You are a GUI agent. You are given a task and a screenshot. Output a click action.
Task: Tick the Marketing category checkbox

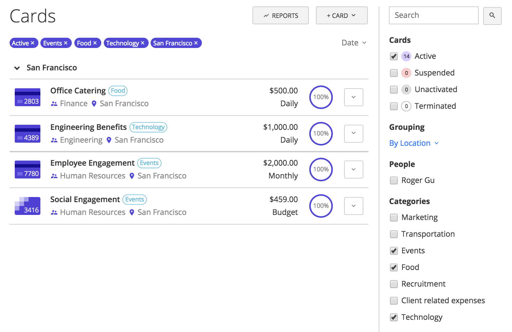coord(394,217)
